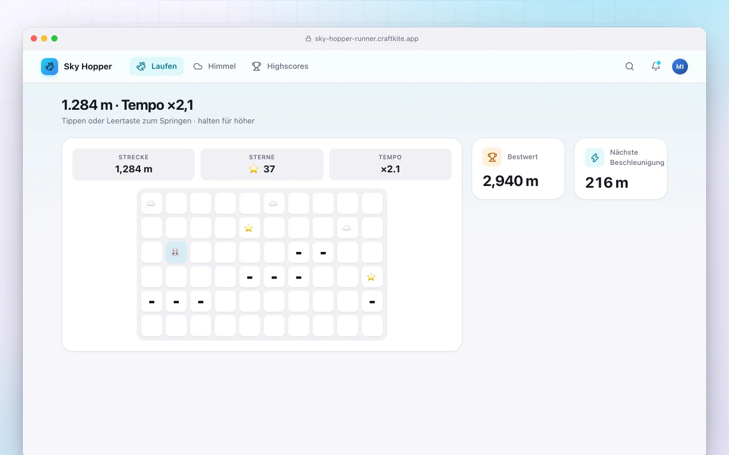Click the star tile in the grid's fourth row
This screenshot has width=729, height=455.
[x=372, y=277]
